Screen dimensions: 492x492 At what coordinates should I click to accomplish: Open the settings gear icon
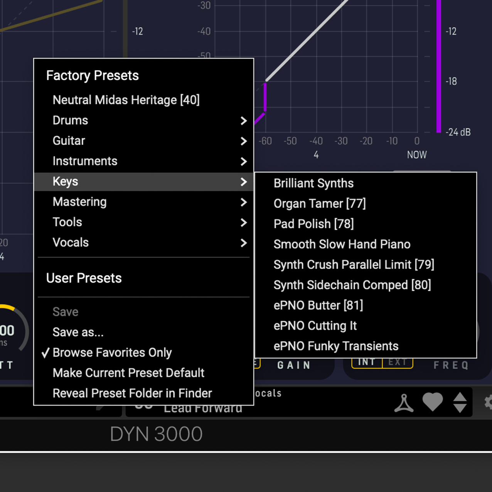(488, 403)
